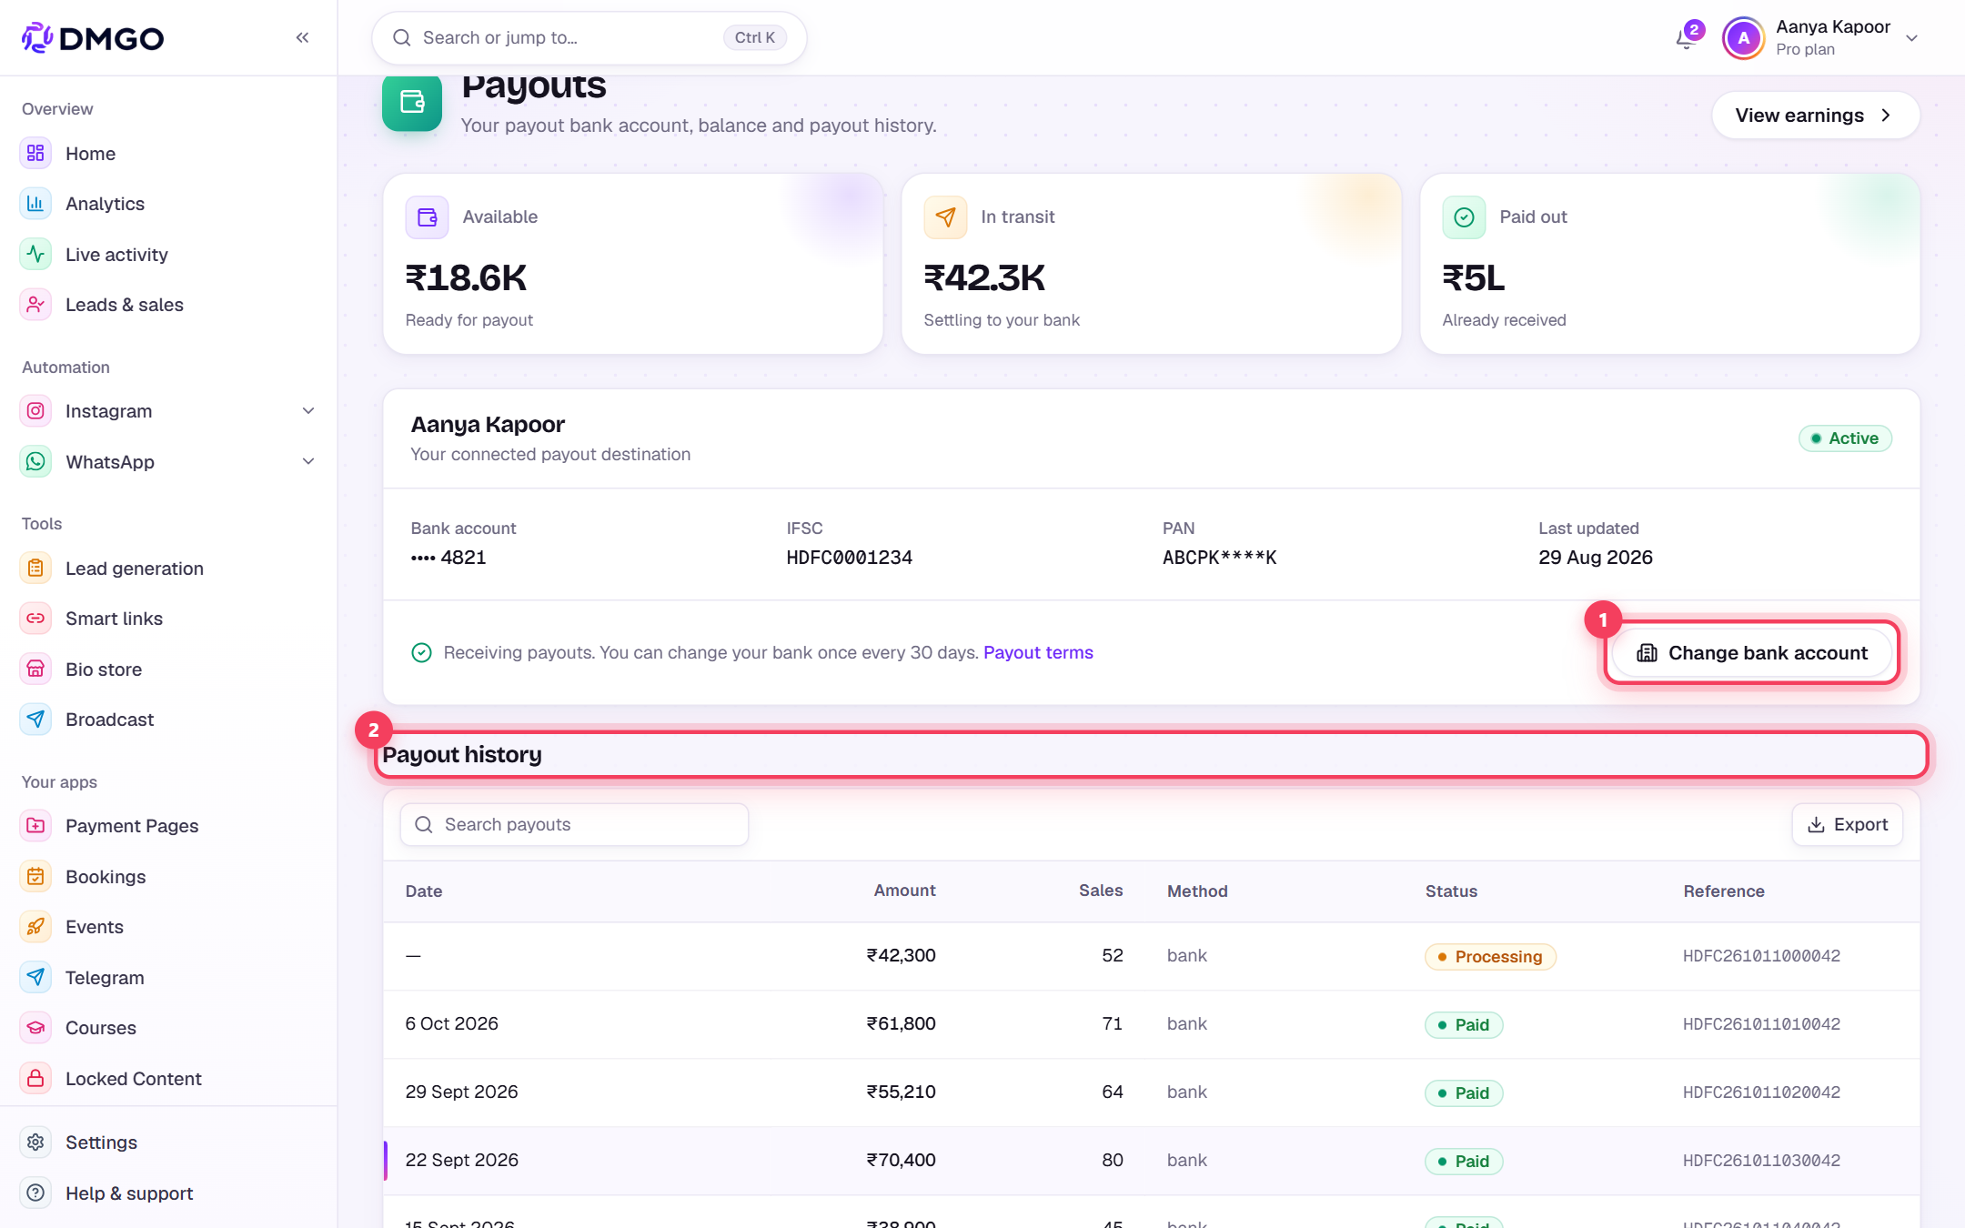Open the Analytics chart icon
Screen dimensions: 1965x1228
pos(35,204)
